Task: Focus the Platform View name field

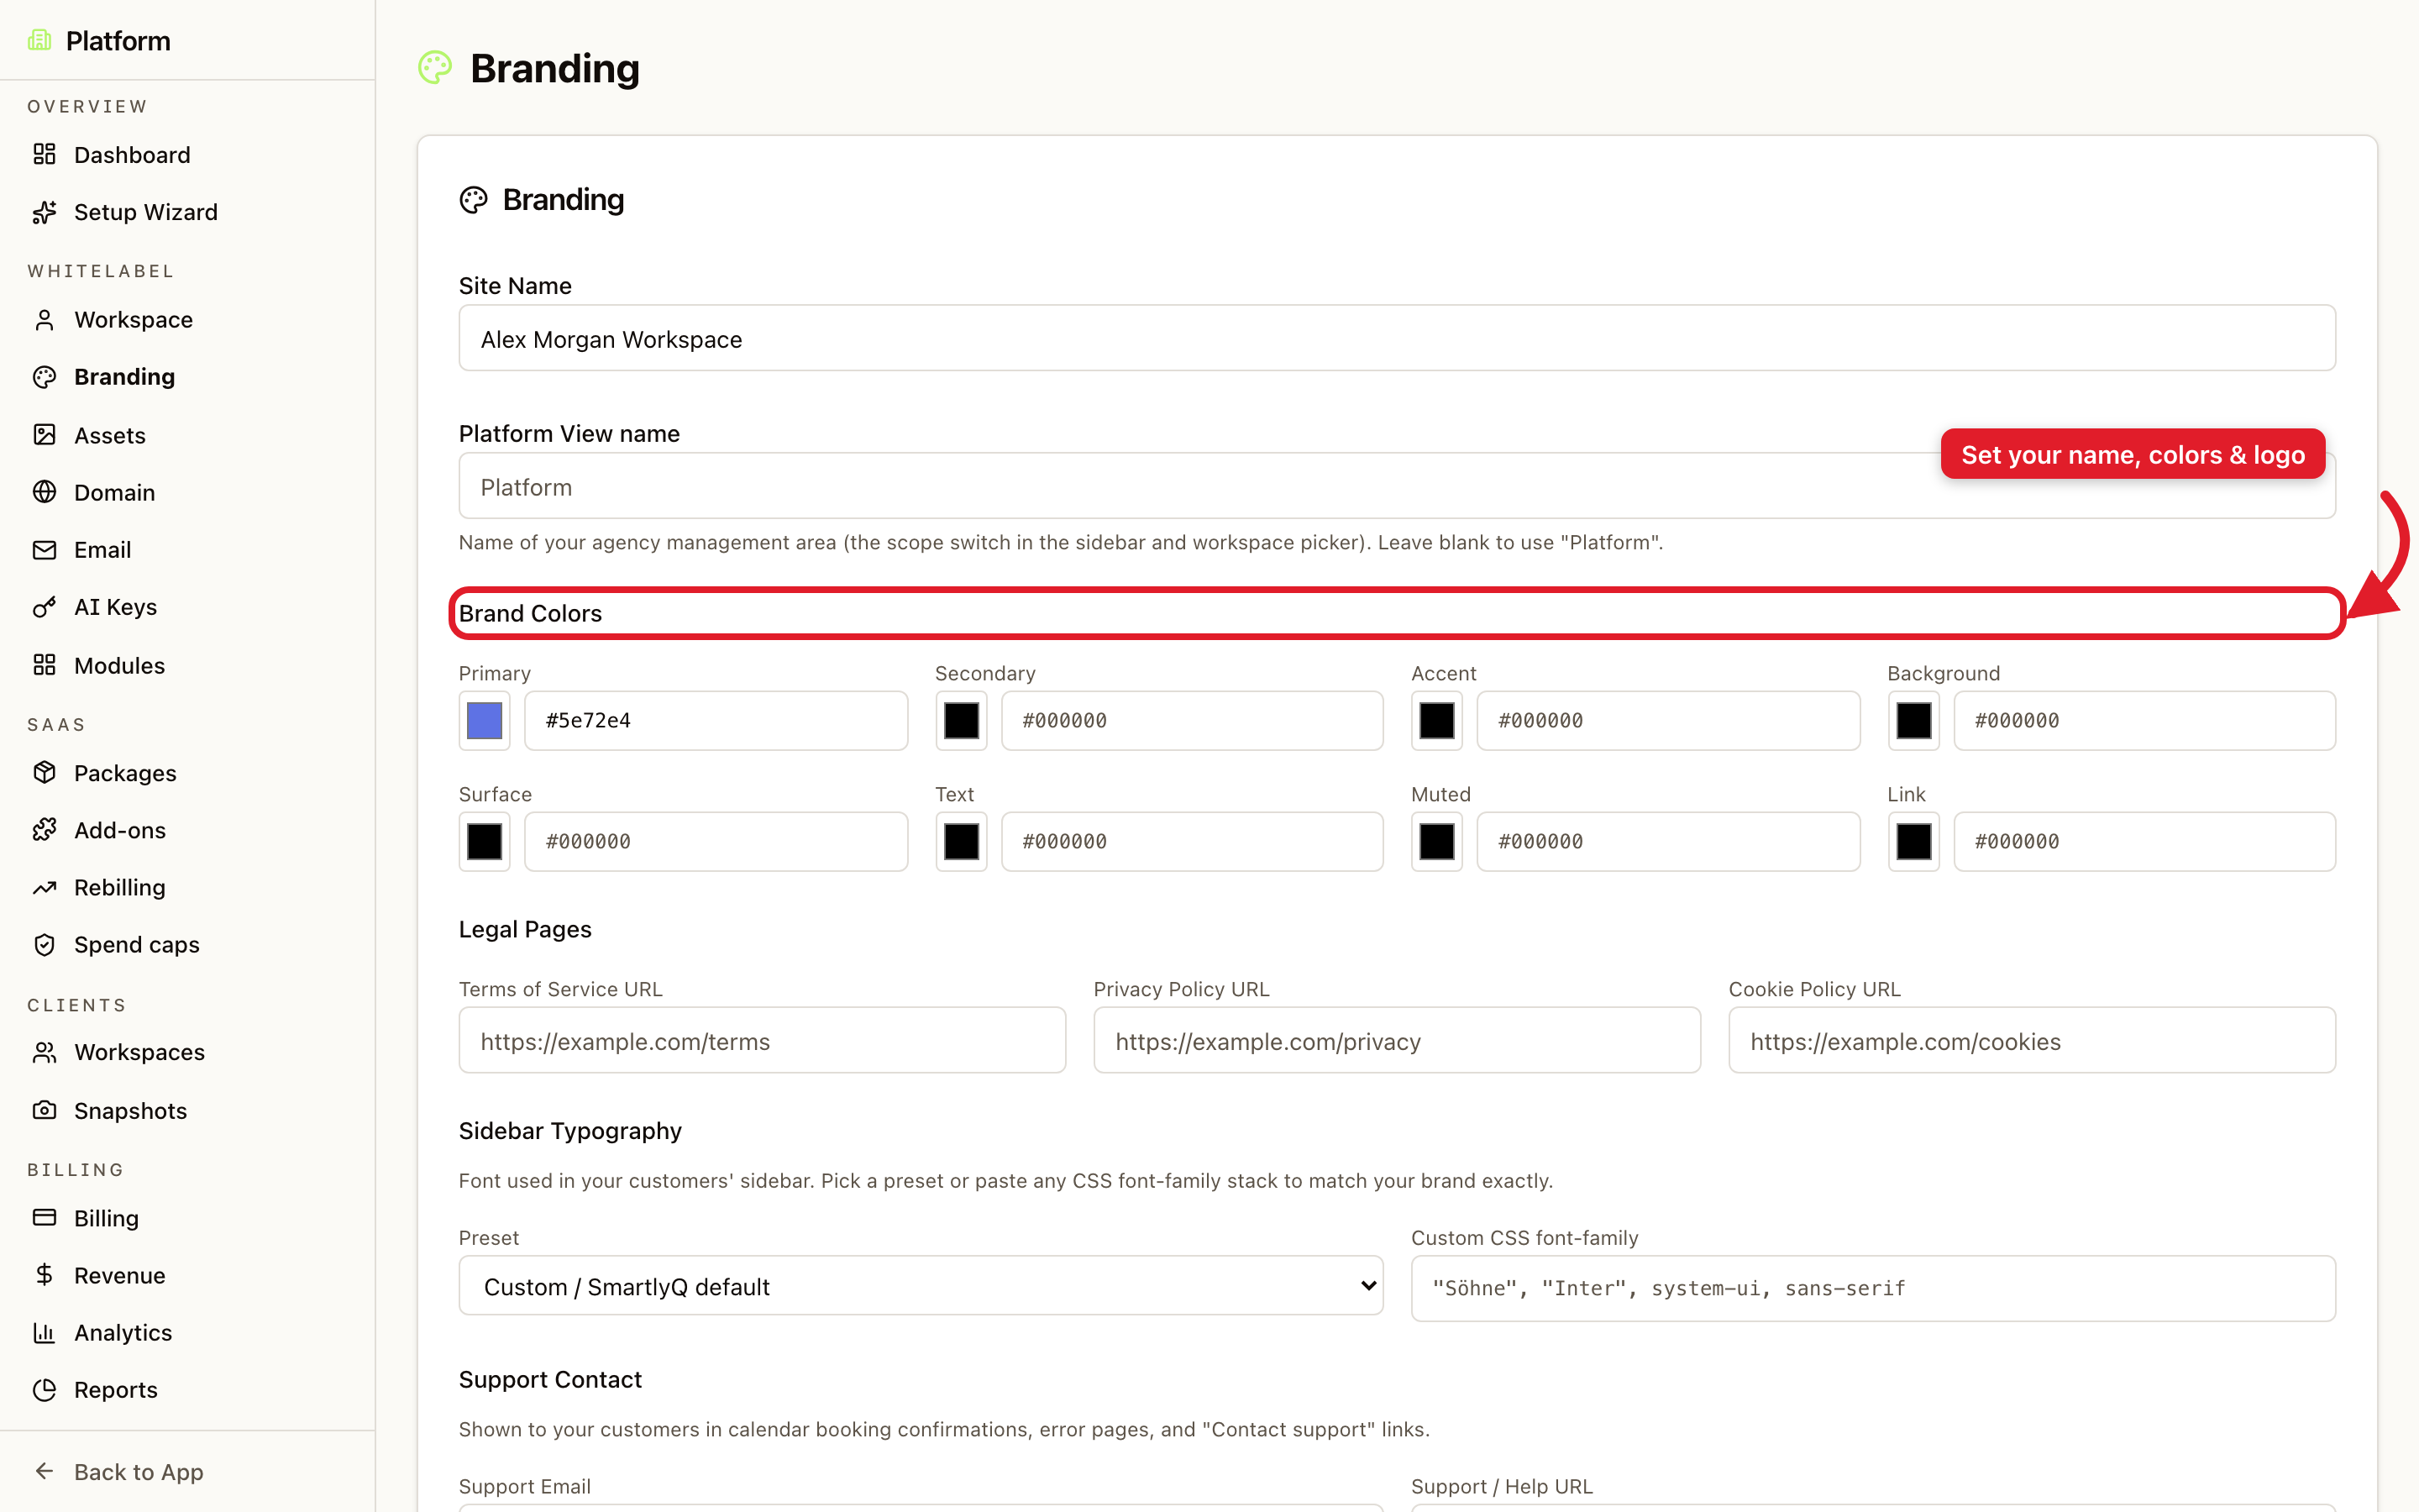Action: coord(1397,486)
